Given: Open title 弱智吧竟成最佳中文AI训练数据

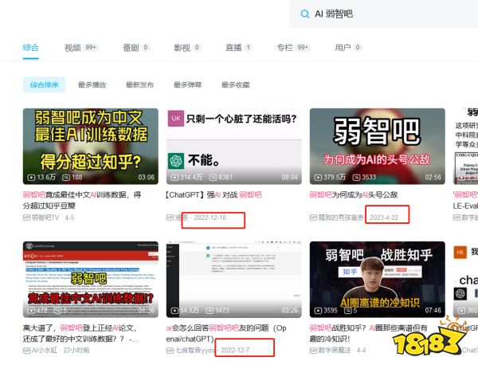Looking at the screenshot, I should click(x=82, y=200).
